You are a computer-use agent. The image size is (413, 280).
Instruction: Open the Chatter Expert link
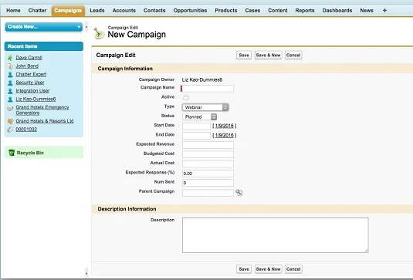point(31,75)
